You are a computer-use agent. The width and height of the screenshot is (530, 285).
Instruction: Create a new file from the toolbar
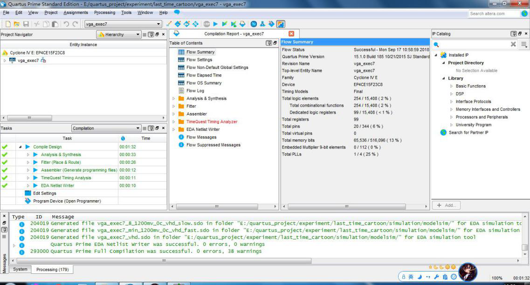click(8, 24)
